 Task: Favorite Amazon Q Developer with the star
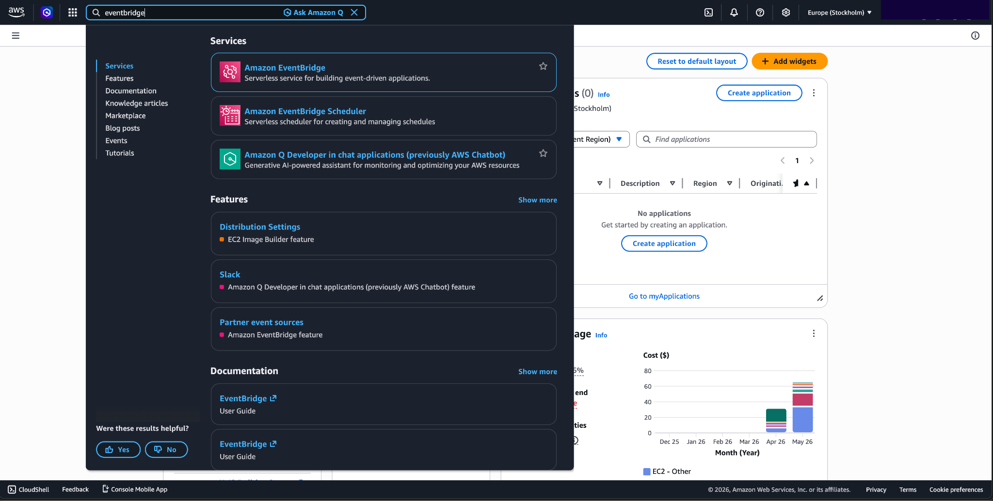[x=543, y=153]
